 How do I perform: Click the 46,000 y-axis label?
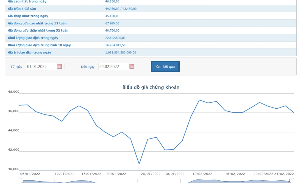pyautogui.click(x=13, y=111)
